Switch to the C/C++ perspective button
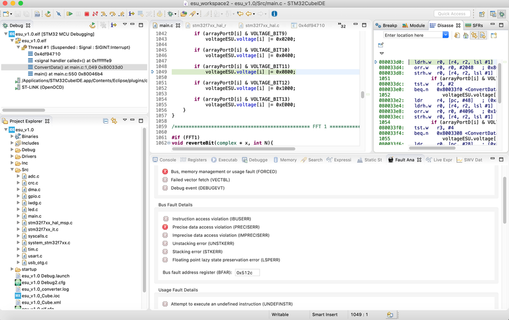 493,14
